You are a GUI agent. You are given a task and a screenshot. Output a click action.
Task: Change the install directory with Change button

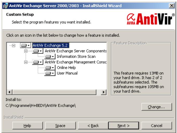click(x=156, y=107)
